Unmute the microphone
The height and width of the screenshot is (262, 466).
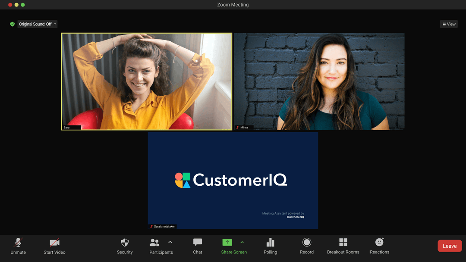[x=18, y=246]
